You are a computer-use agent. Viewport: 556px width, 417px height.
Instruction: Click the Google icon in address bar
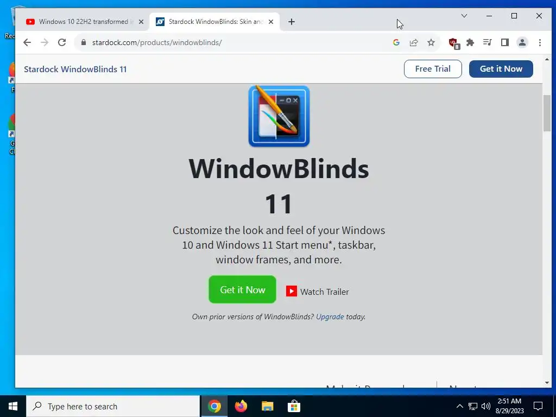tap(396, 42)
